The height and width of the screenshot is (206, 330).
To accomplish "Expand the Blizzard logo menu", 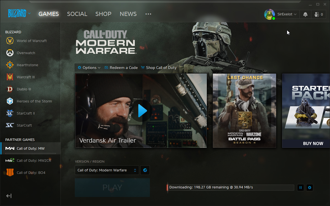I will [19, 13].
